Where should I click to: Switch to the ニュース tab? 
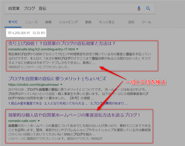click(x=31, y=22)
